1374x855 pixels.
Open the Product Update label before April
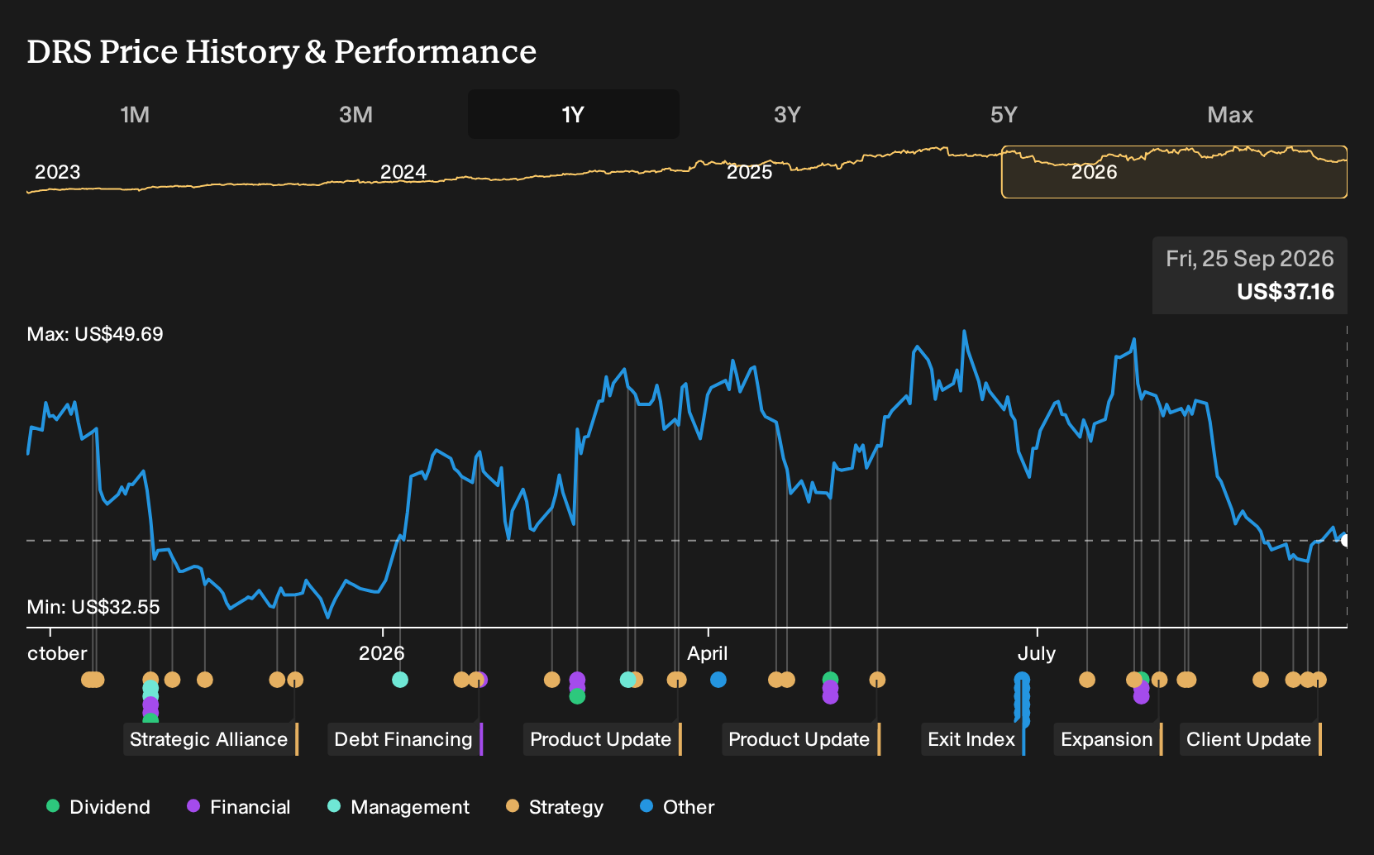601,739
